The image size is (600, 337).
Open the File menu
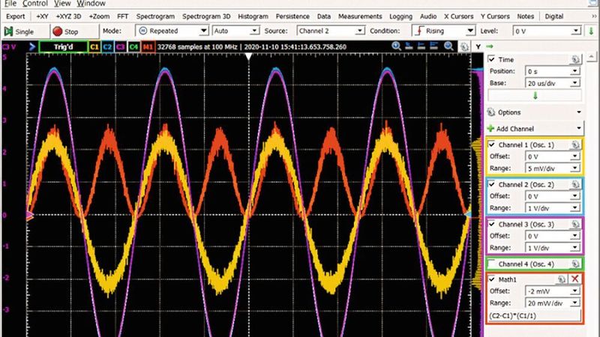(10, 4)
